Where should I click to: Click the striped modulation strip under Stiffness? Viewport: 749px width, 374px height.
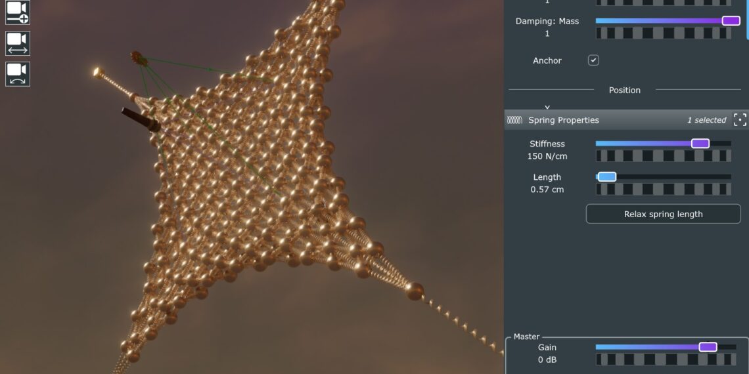663,156
